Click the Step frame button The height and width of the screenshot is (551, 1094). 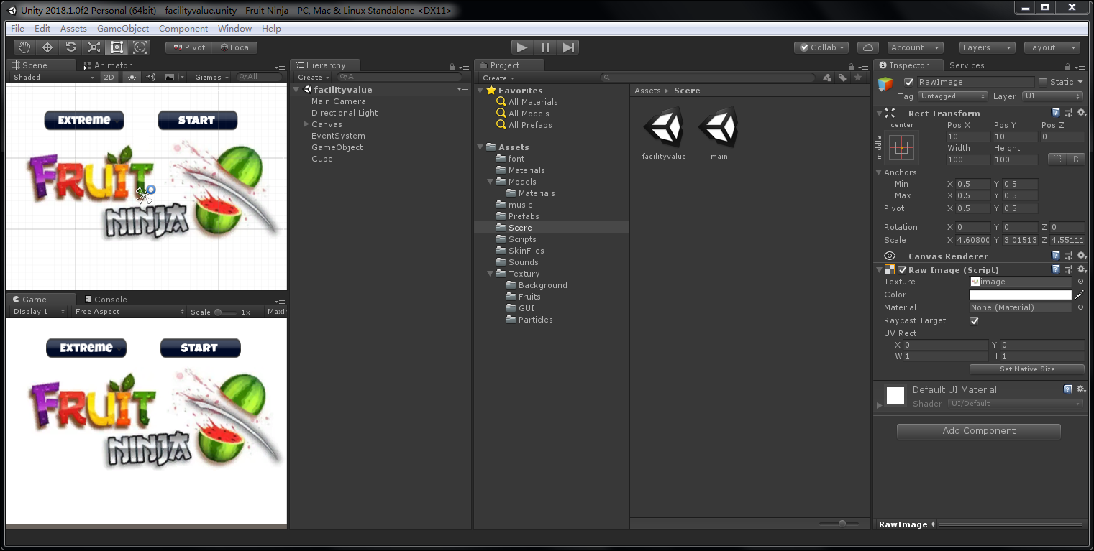[568, 47]
